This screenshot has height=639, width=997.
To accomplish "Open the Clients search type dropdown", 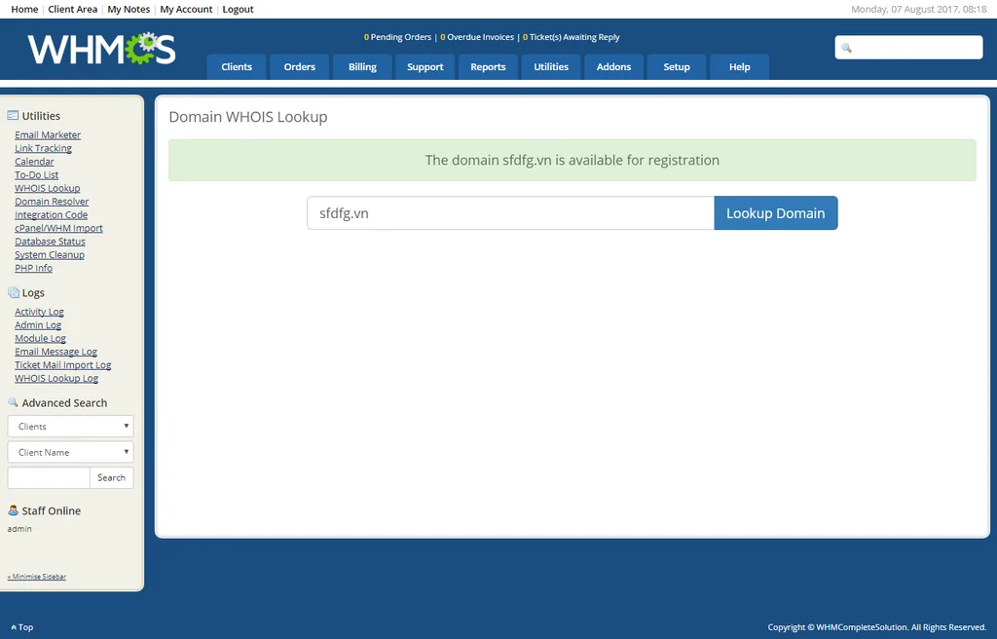I will pyautogui.click(x=70, y=426).
